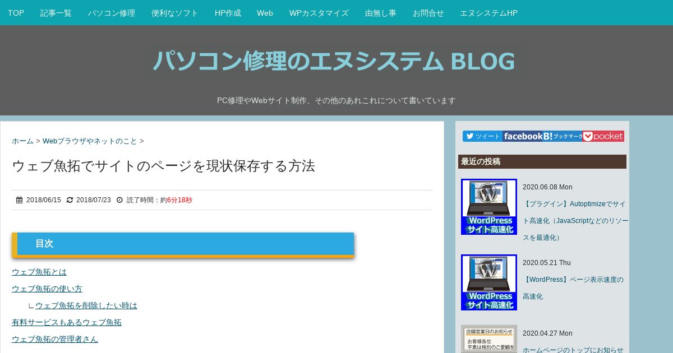Open the 店舗営業日のお知らせ post thumbnail
Viewport: 673px width, 353px height.
point(489,339)
